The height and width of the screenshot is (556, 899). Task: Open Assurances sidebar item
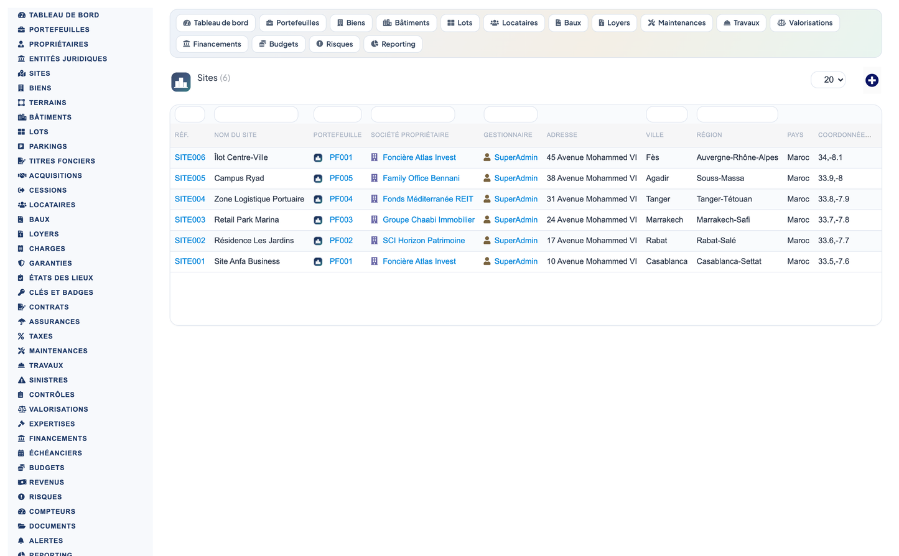54,322
